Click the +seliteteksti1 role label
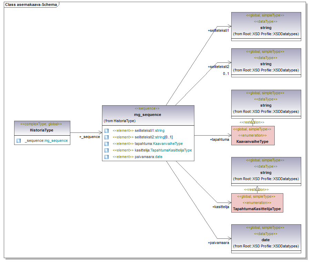This screenshot has height=265, width=315. point(219,31)
